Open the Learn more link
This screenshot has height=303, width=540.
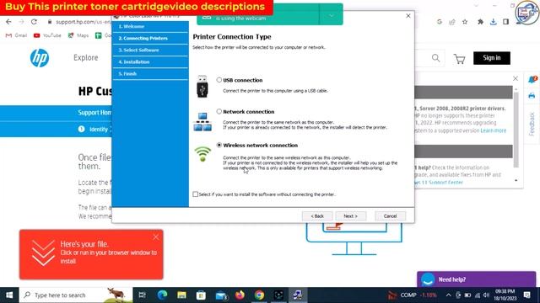(493, 130)
